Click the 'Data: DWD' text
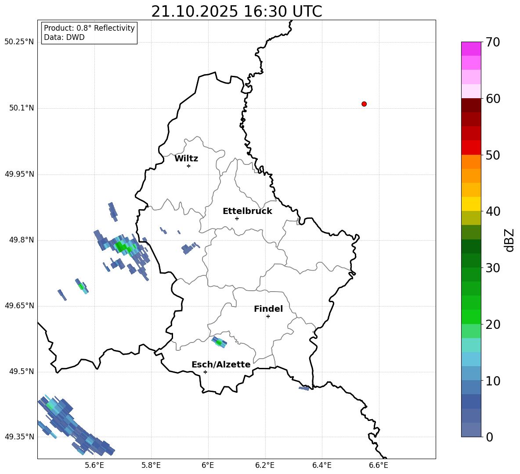This screenshot has height=474, width=520. click(x=64, y=37)
